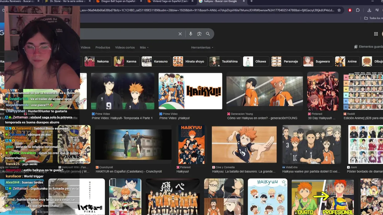Click 'Prime Video: Haikyu!!- Temporada 4 Parte 1' link
Viewport: 383px width, 215px height.
tap(122, 118)
